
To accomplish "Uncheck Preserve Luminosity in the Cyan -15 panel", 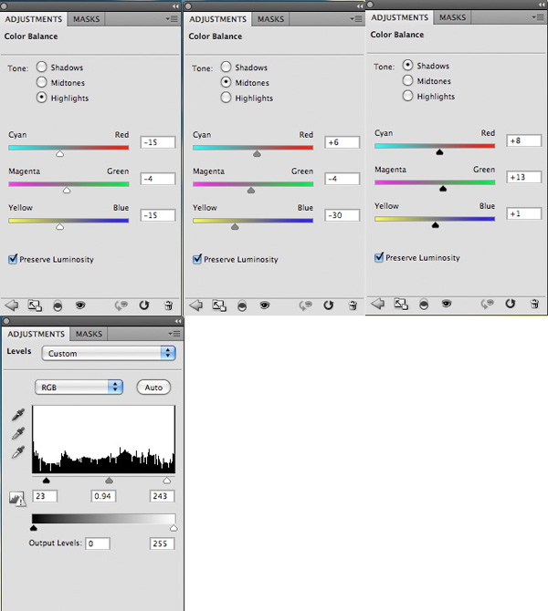I will tap(13, 259).
